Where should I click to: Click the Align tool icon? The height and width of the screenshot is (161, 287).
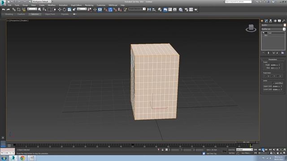154,9
